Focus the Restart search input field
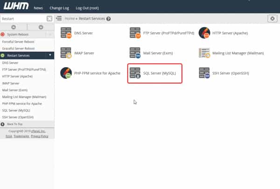Screen dimensions: 280x189 click(x=23, y=19)
